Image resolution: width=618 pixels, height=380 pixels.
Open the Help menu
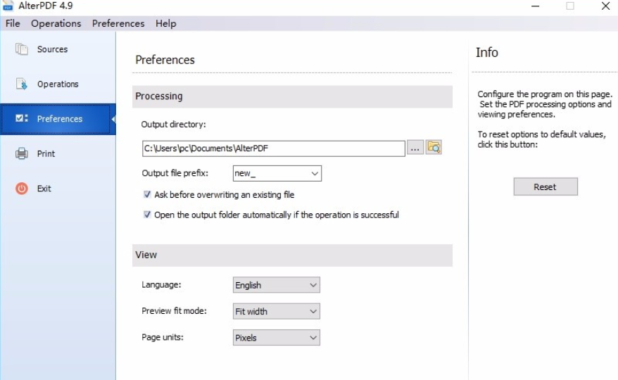click(165, 23)
